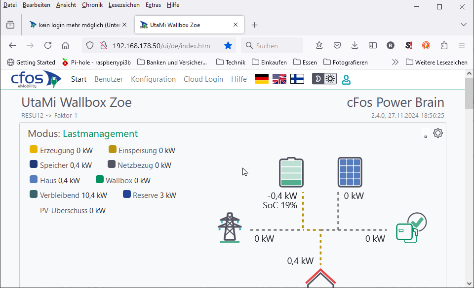Open the cFos Hilfe page link
This screenshot has width=474, height=288.
(239, 79)
